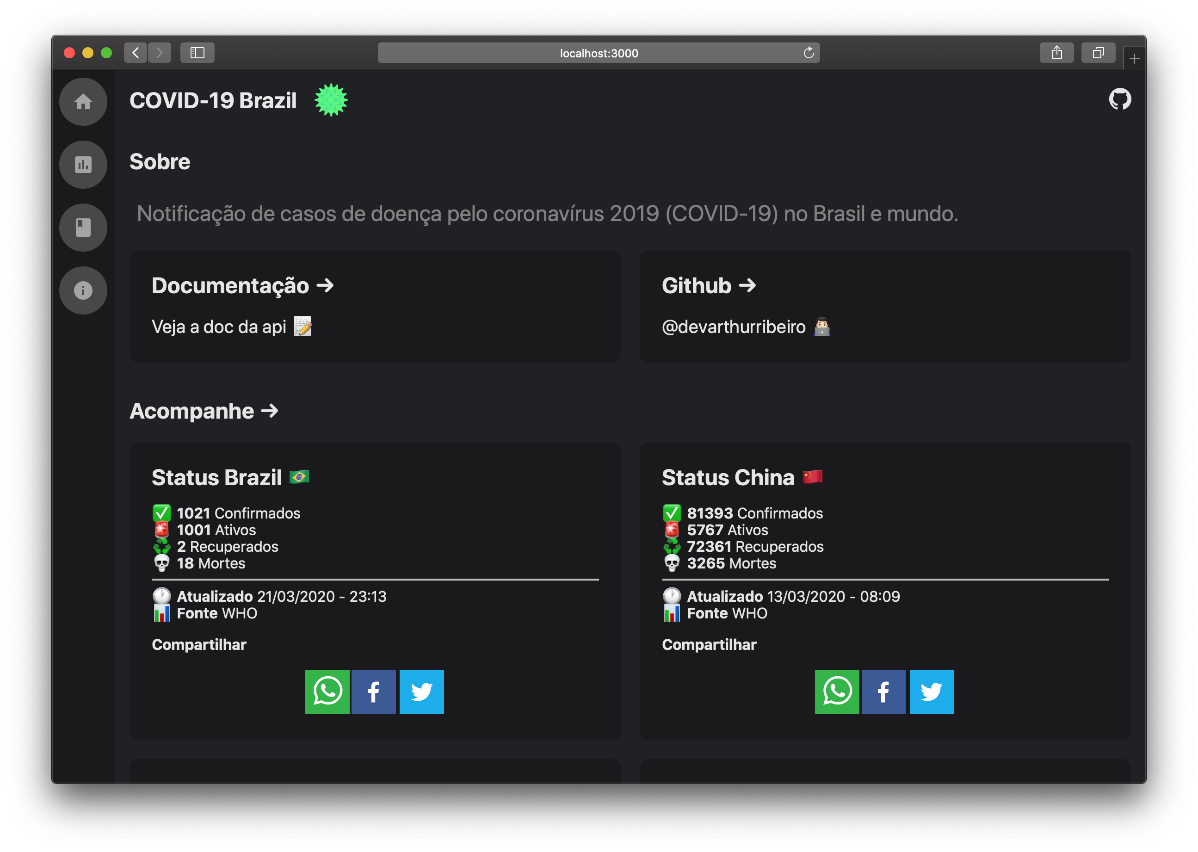
Task: Click the address bar to edit the URL
Action: pyautogui.click(x=599, y=52)
